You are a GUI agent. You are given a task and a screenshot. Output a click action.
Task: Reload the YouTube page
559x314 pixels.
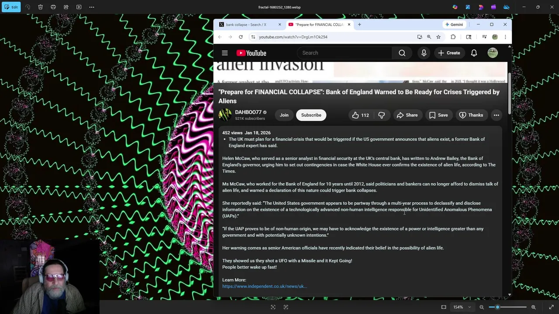pos(241,37)
